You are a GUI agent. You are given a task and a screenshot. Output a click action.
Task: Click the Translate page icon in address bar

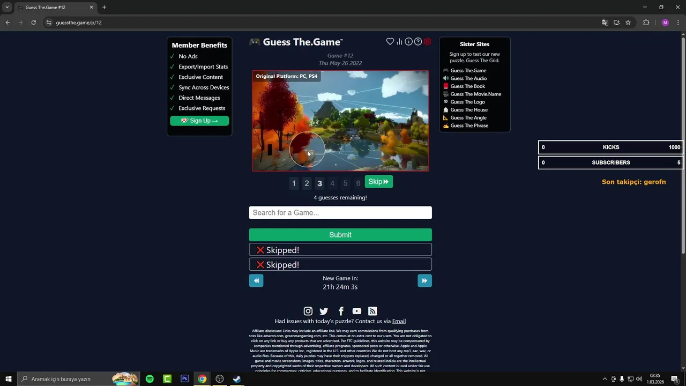click(605, 23)
